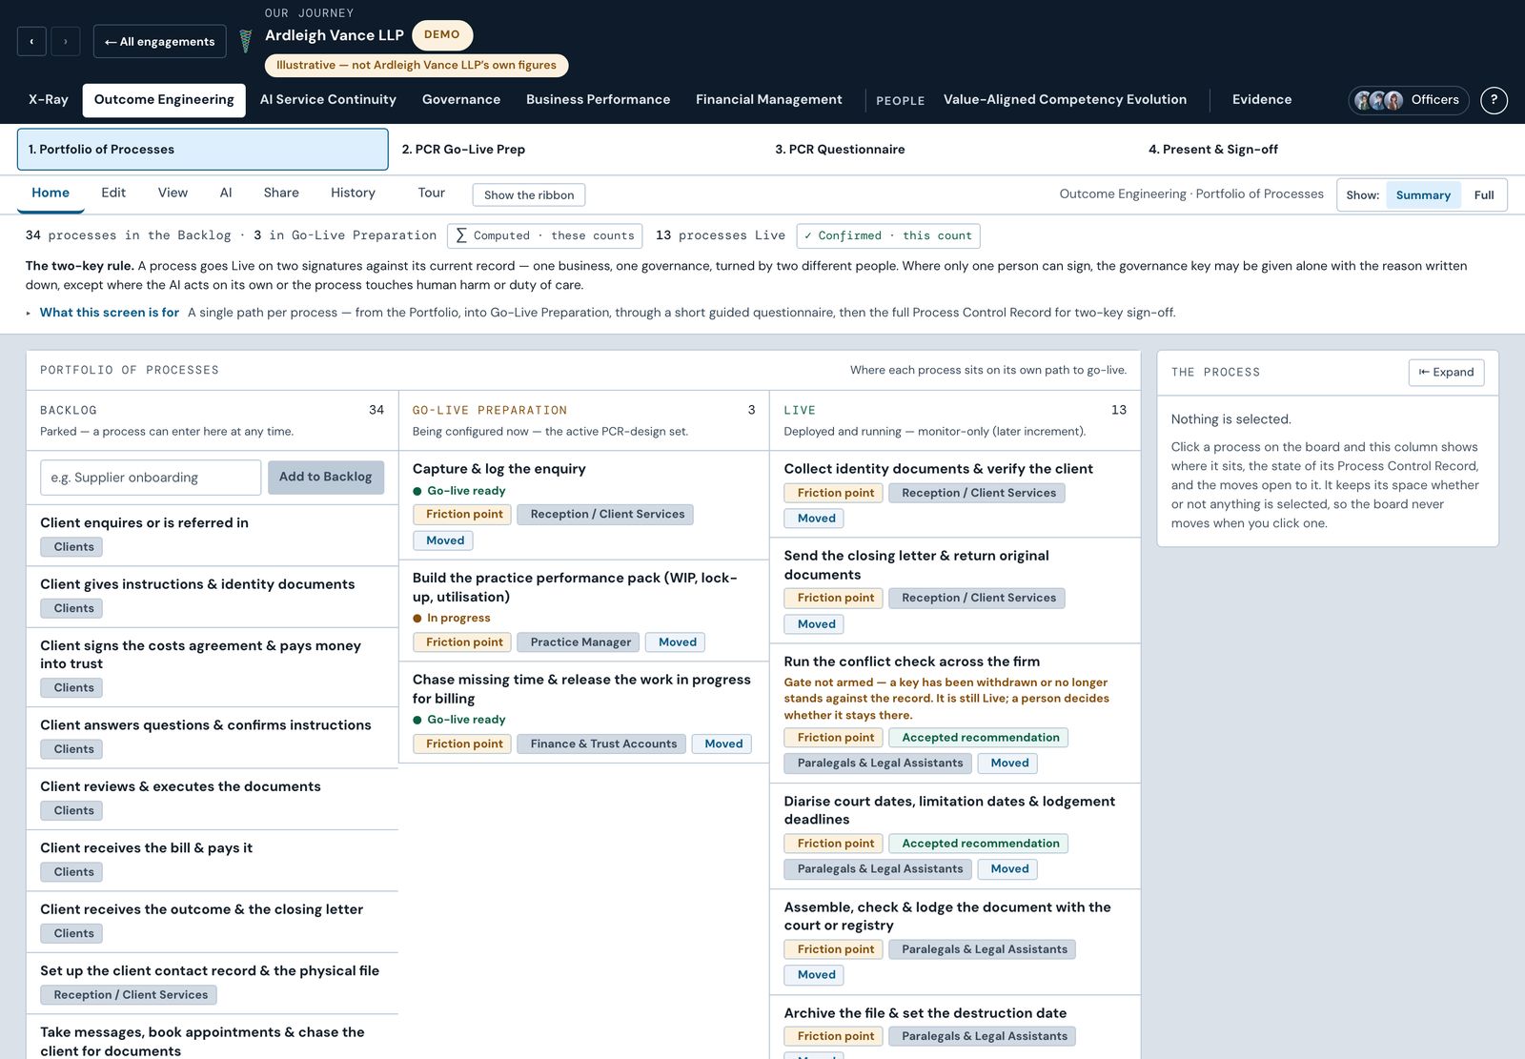Screen dimensions: 1525x1059
Task: Open Collect identity documents & verify the client
Action: tap(954, 494)
